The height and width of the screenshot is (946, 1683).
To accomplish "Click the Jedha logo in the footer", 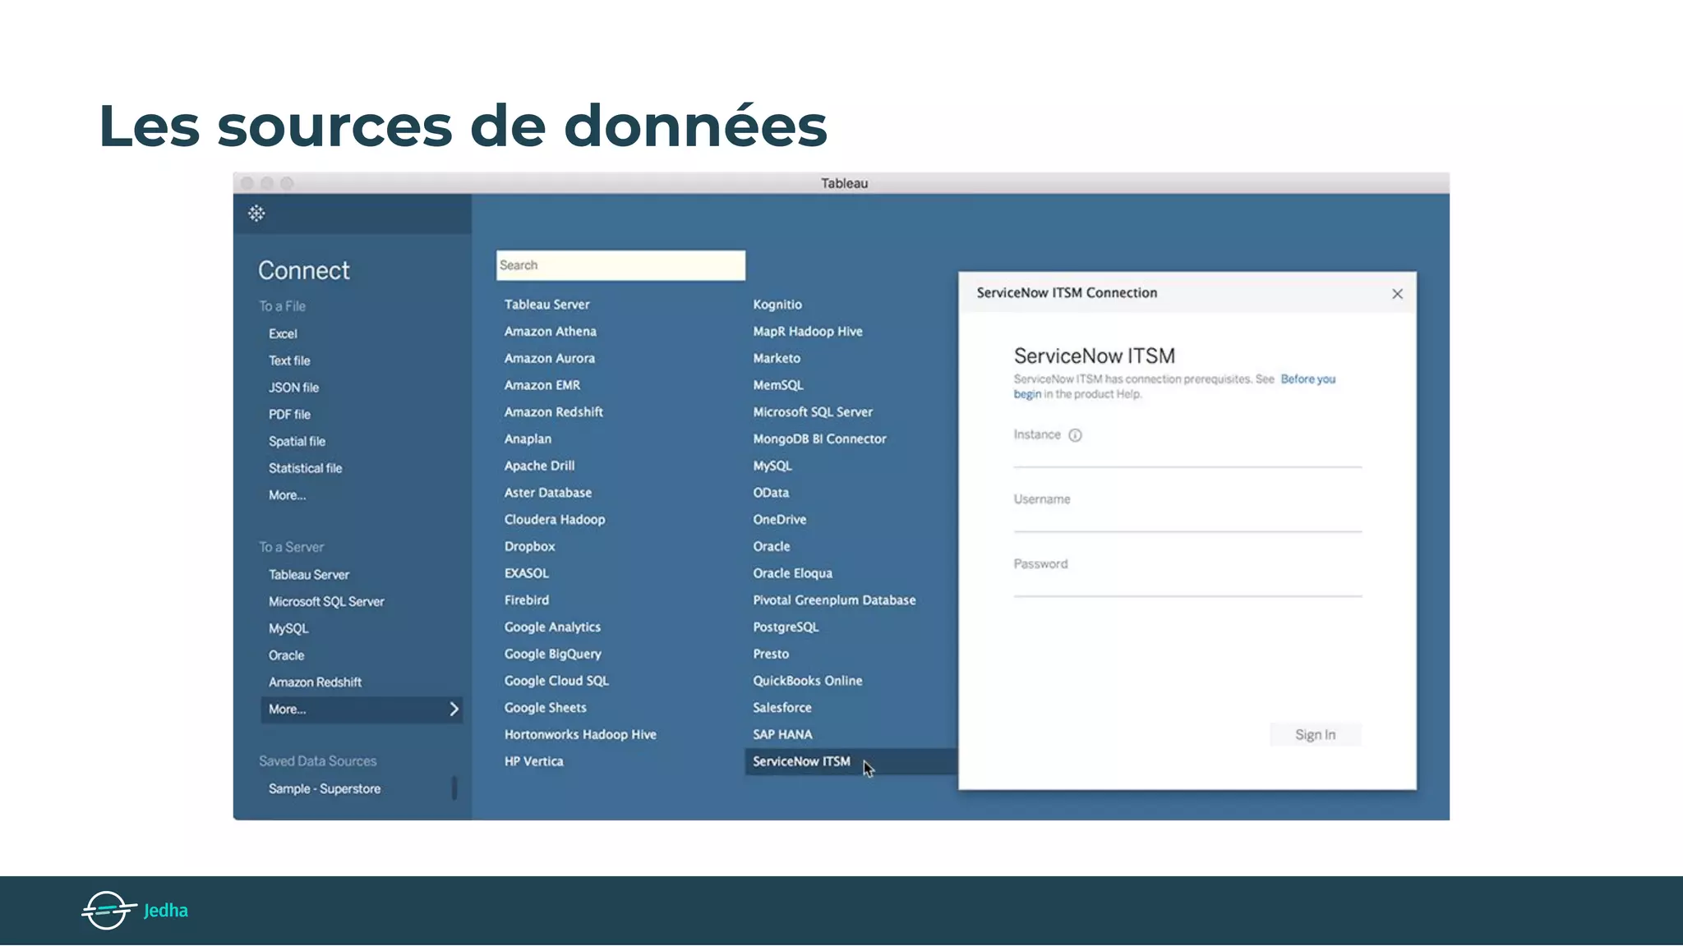I will pos(135,910).
